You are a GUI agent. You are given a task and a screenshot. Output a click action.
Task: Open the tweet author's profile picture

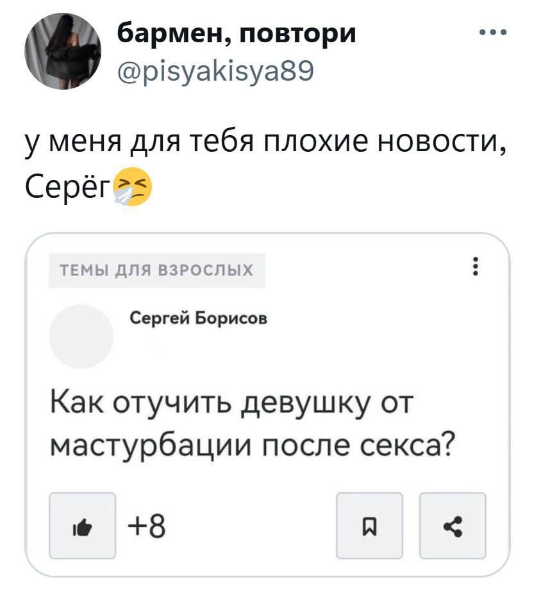63,53
